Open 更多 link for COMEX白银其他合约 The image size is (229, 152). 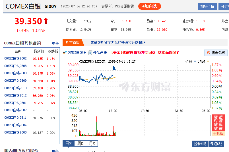click(55, 43)
